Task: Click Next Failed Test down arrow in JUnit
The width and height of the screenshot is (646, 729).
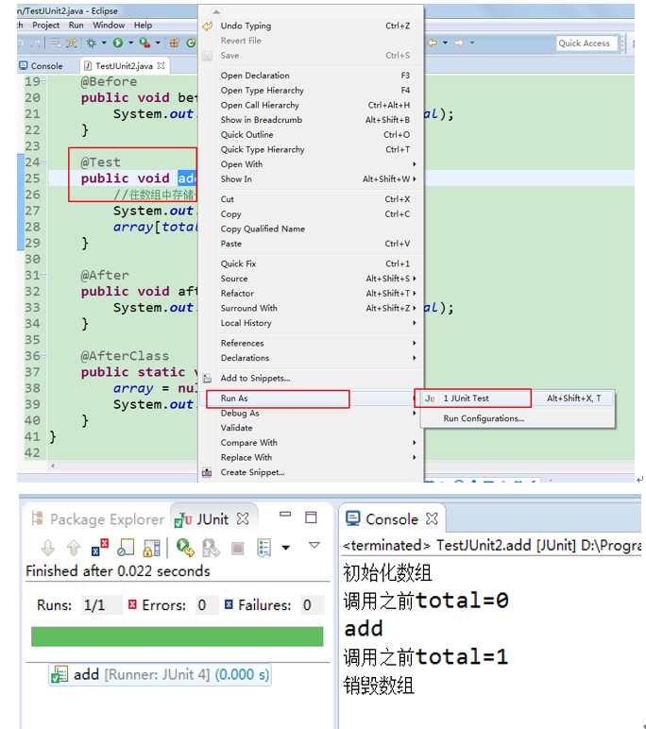Action: 48,548
